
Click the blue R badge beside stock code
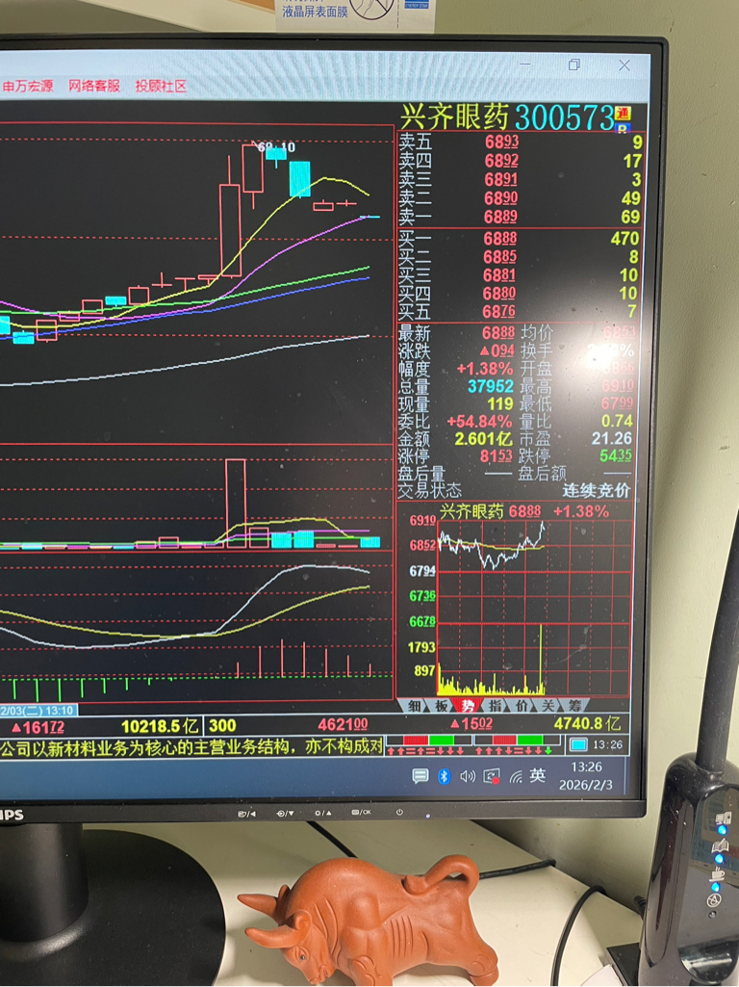tap(623, 128)
